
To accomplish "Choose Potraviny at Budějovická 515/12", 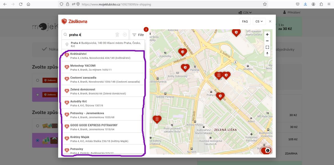I will click(103, 150).
